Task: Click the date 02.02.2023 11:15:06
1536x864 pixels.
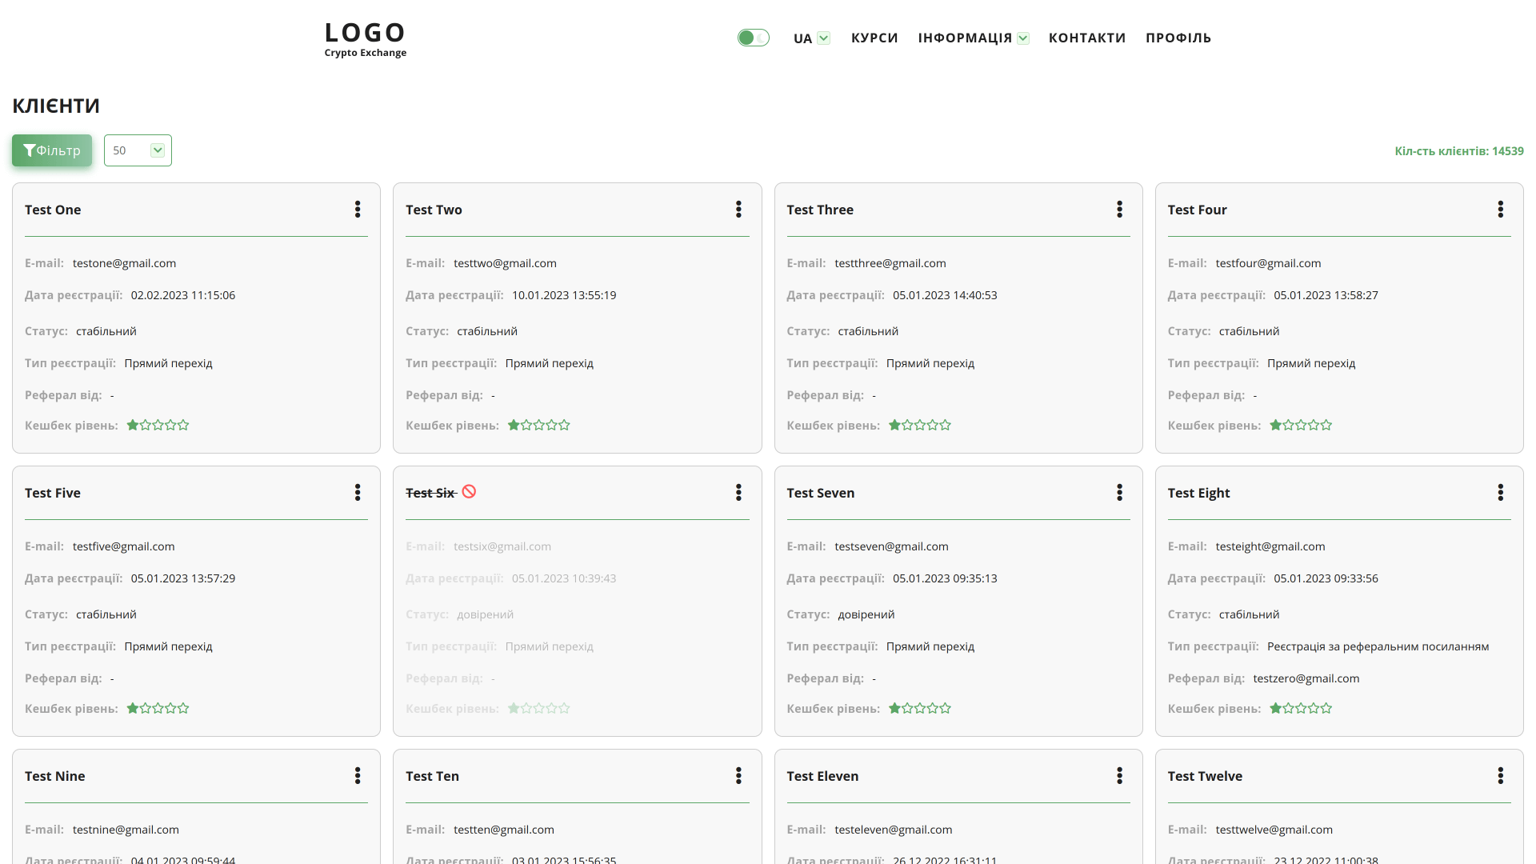Action: tap(182, 295)
